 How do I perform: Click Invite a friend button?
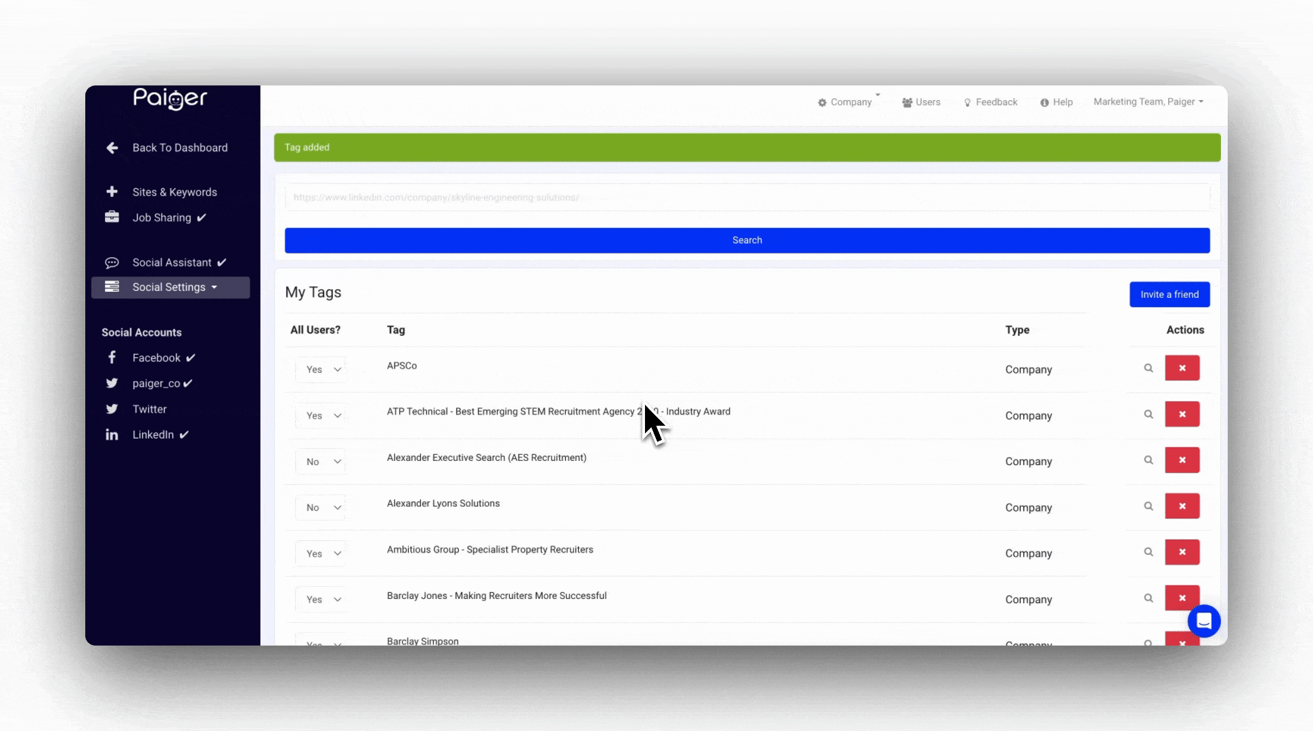[1170, 294]
